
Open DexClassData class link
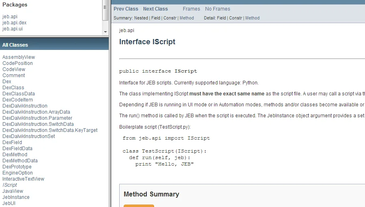[x=19, y=93]
